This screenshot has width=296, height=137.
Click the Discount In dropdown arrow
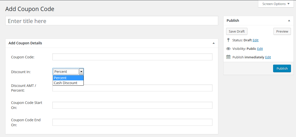[x=81, y=72]
